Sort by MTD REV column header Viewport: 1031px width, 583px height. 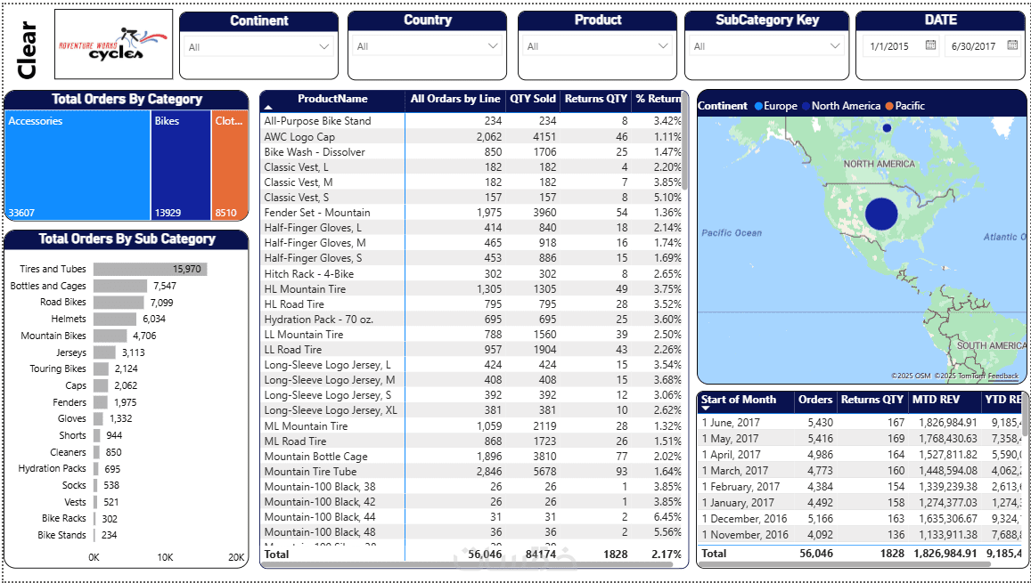(936, 399)
